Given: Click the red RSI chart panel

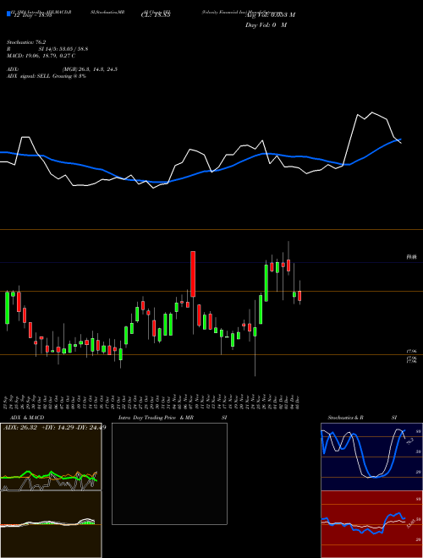Looking at the screenshot, I should pyautogui.click(x=371, y=524).
